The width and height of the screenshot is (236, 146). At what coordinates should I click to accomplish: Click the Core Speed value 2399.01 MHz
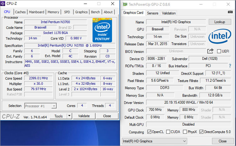click(x=38, y=78)
